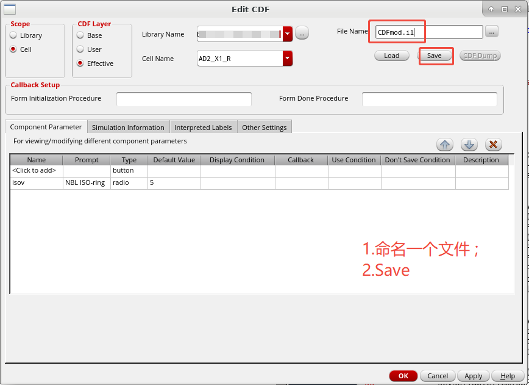Image resolution: width=529 pixels, height=385 pixels.
Task: Focus Form Initialization Procedure field
Action: pyautogui.click(x=184, y=99)
